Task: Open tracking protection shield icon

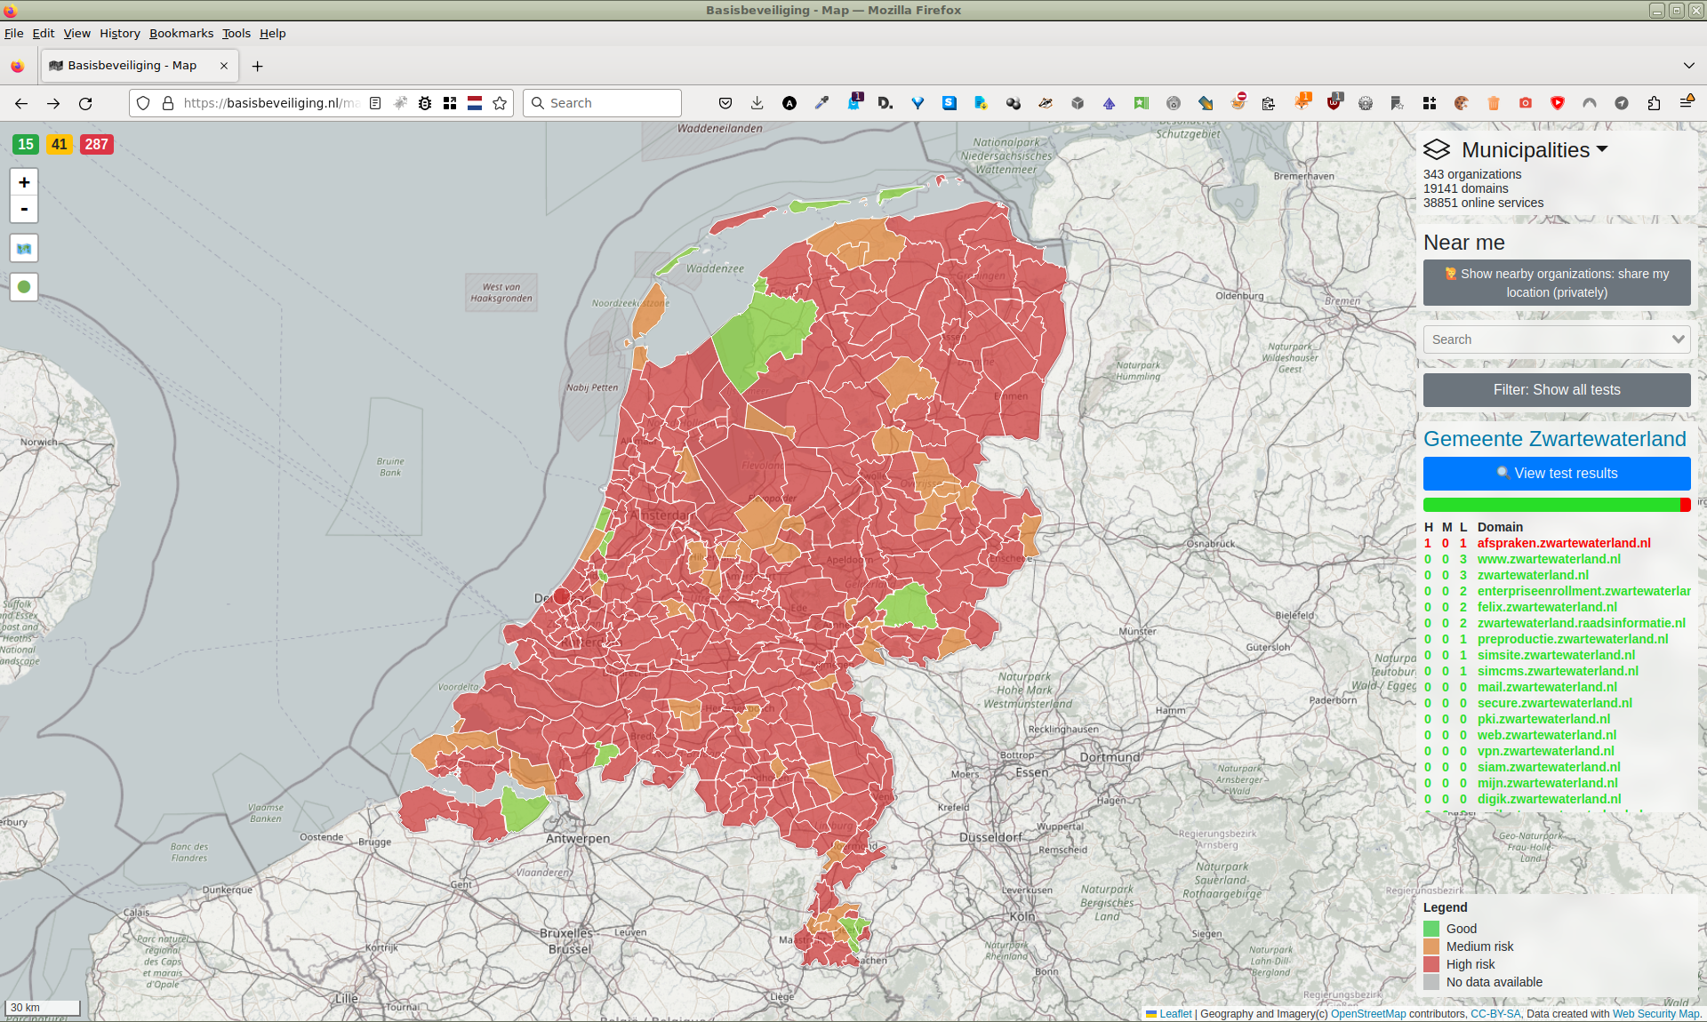Action: pos(143,103)
